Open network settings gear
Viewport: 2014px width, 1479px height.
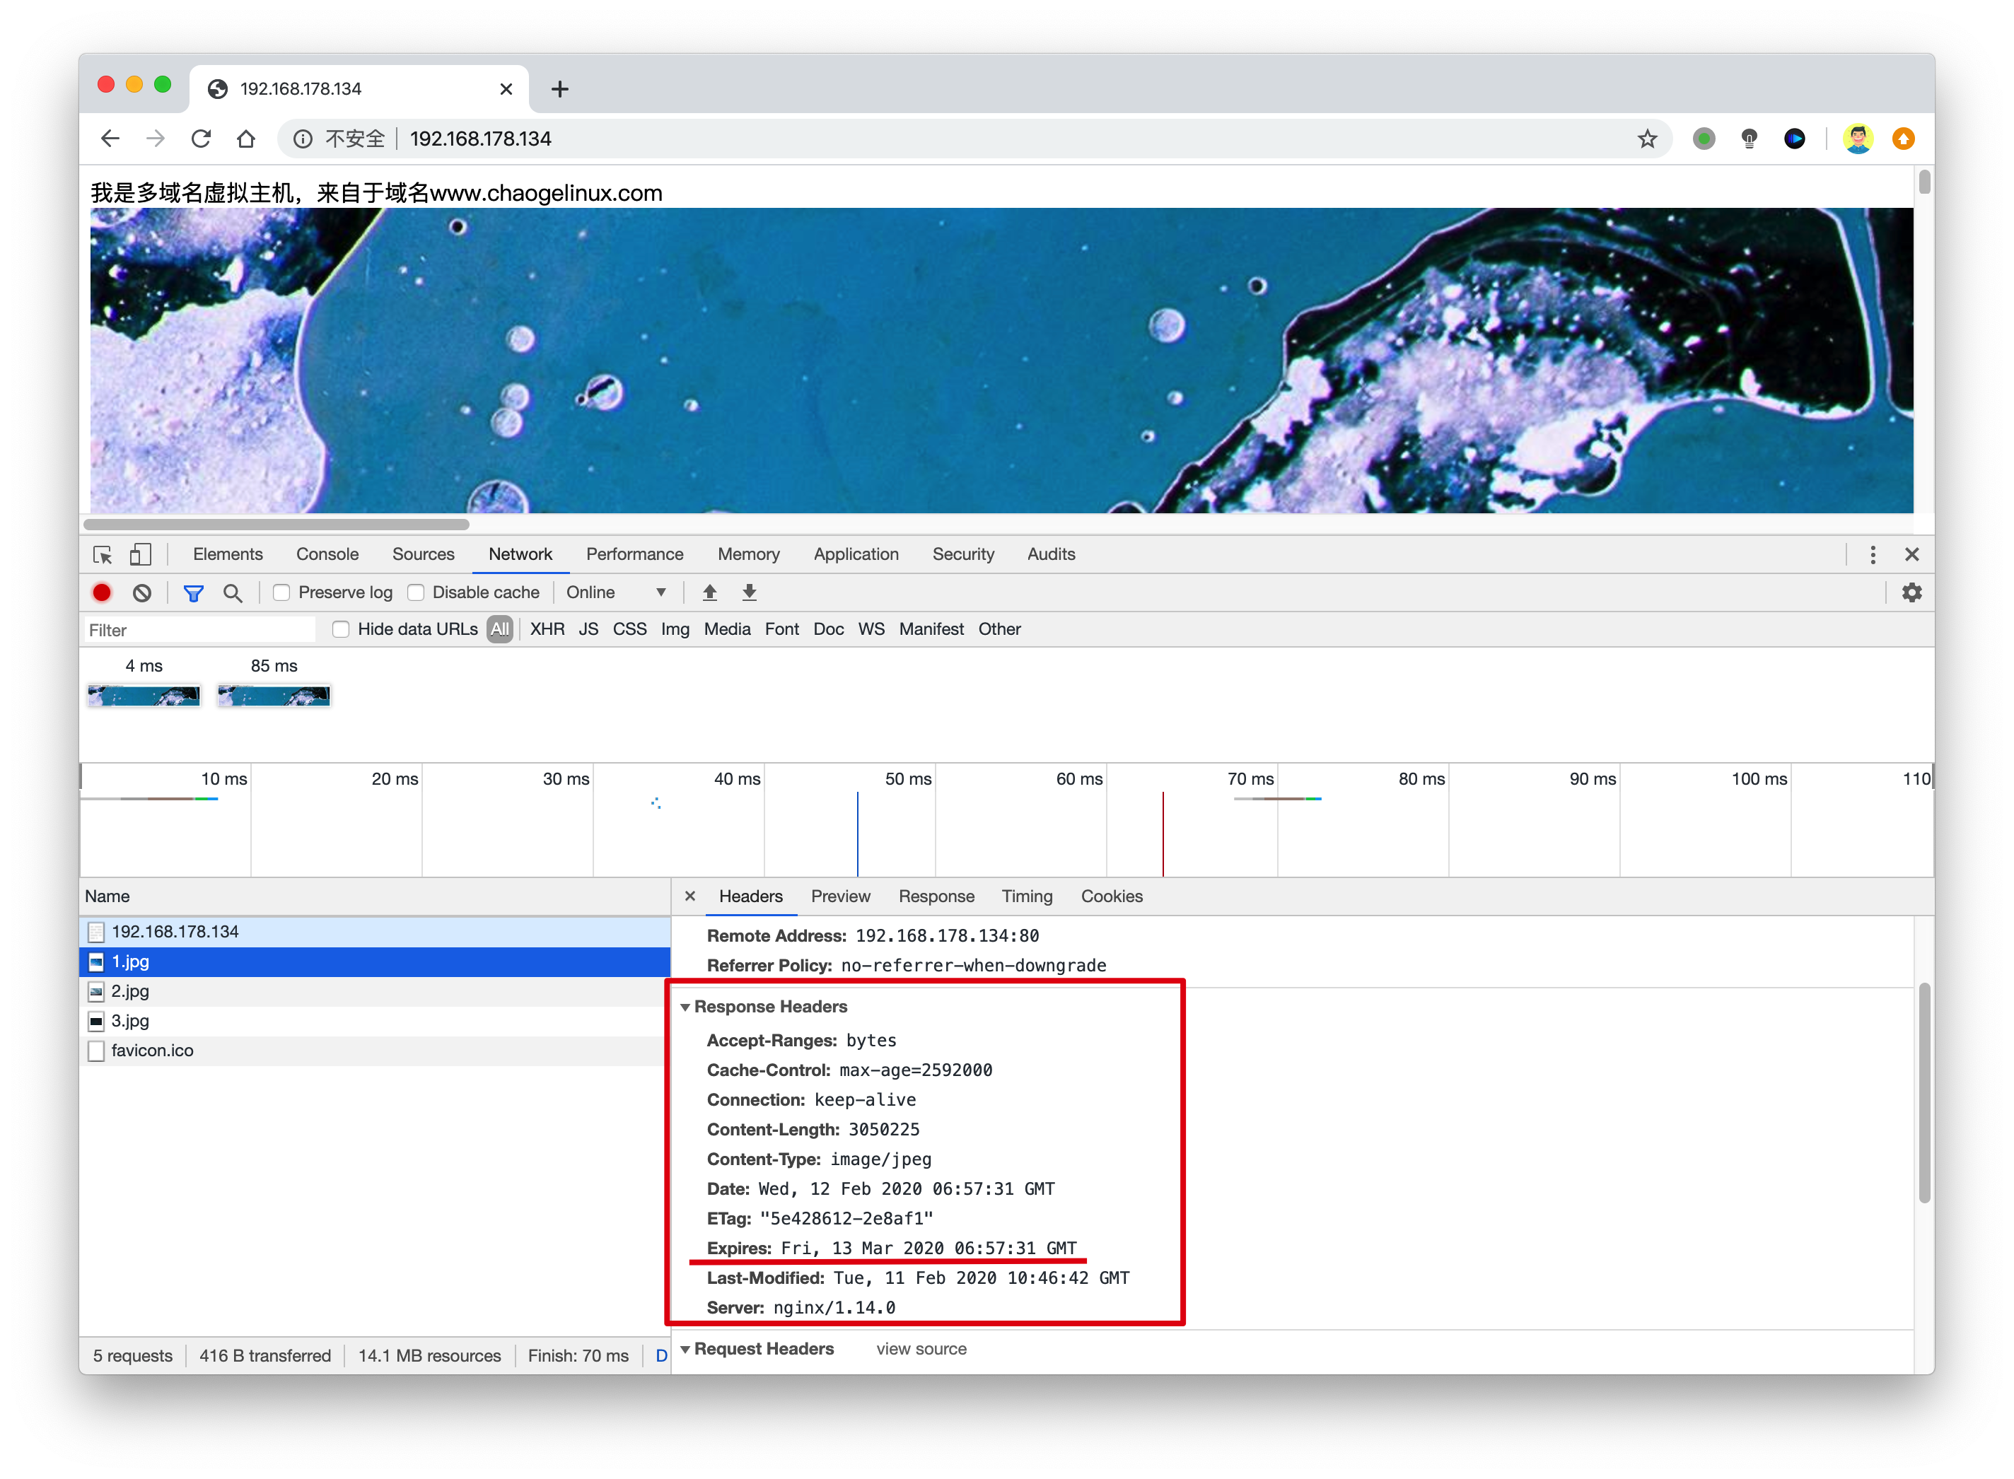pyautogui.click(x=1912, y=592)
